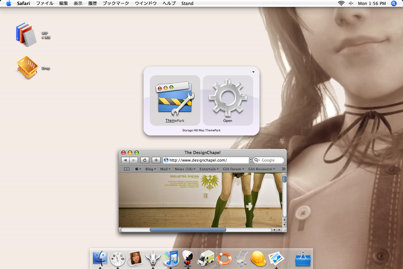Viewport: 403px width, 269px height.
Task: Open the shopping cart dock icon
Action: (241, 258)
